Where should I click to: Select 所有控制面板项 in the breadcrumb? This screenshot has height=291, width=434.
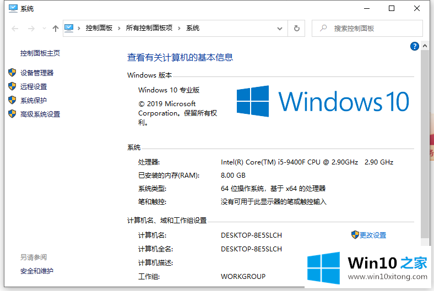(x=149, y=28)
